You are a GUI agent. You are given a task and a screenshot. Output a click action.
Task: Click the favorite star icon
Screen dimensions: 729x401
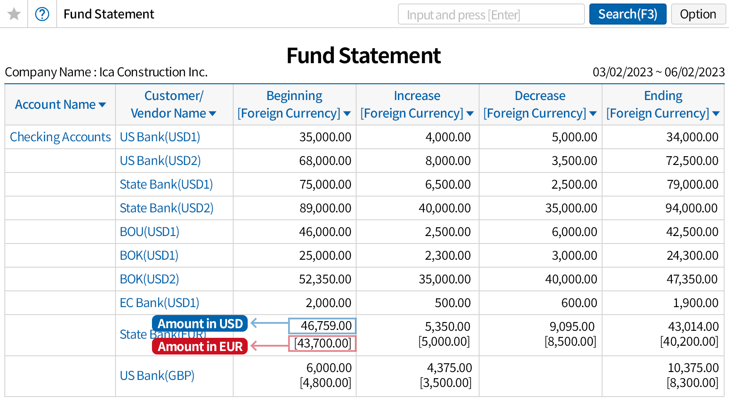[14, 14]
